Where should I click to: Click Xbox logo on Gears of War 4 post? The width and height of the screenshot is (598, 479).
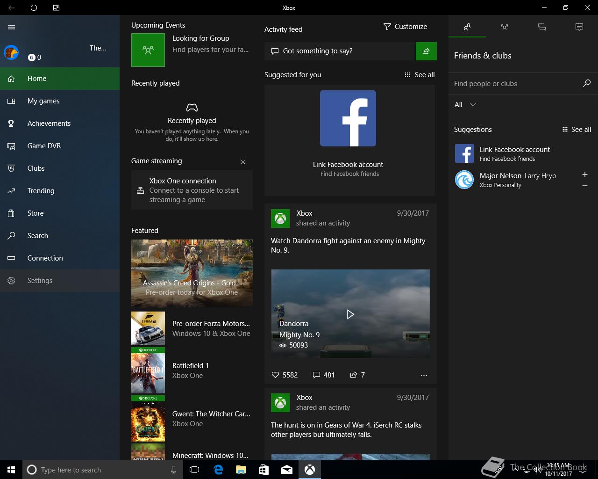click(x=280, y=403)
